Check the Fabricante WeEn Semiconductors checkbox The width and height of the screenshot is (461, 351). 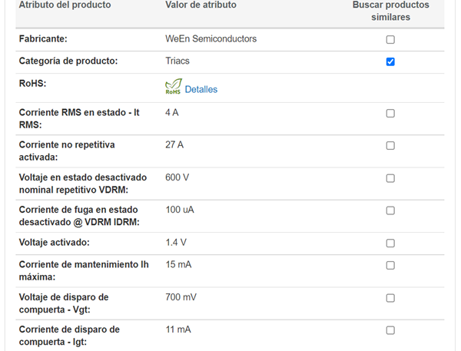pos(390,39)
